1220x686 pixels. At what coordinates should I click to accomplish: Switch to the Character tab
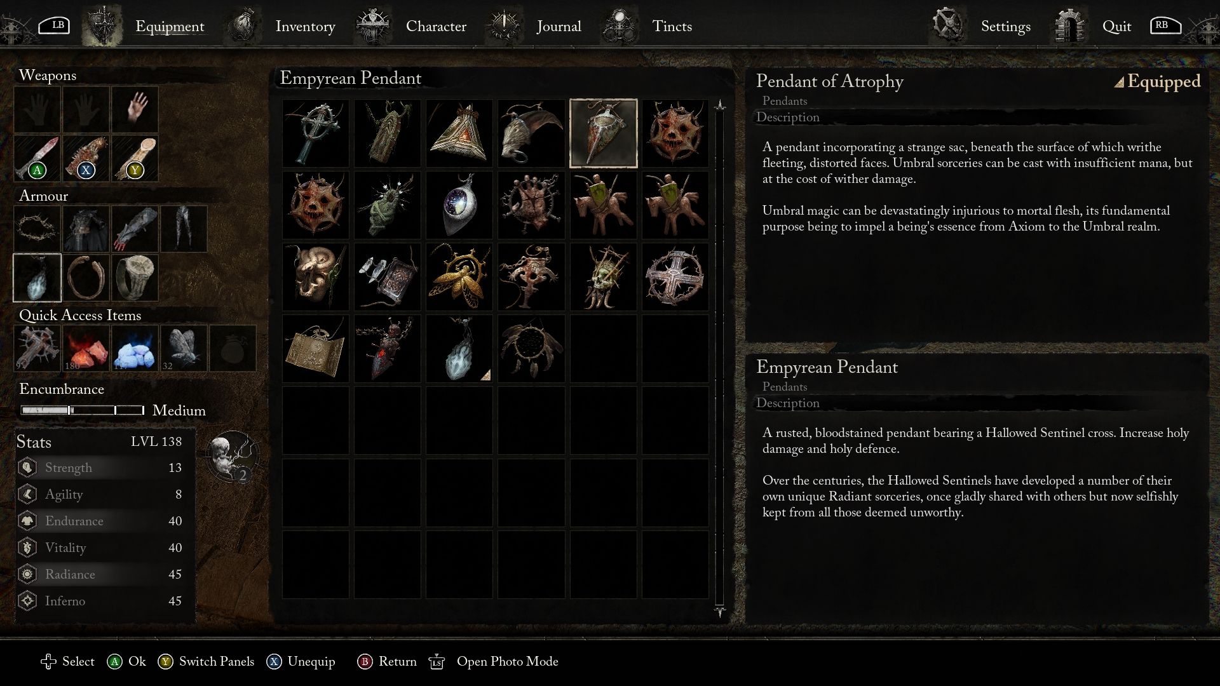(437, 26)
